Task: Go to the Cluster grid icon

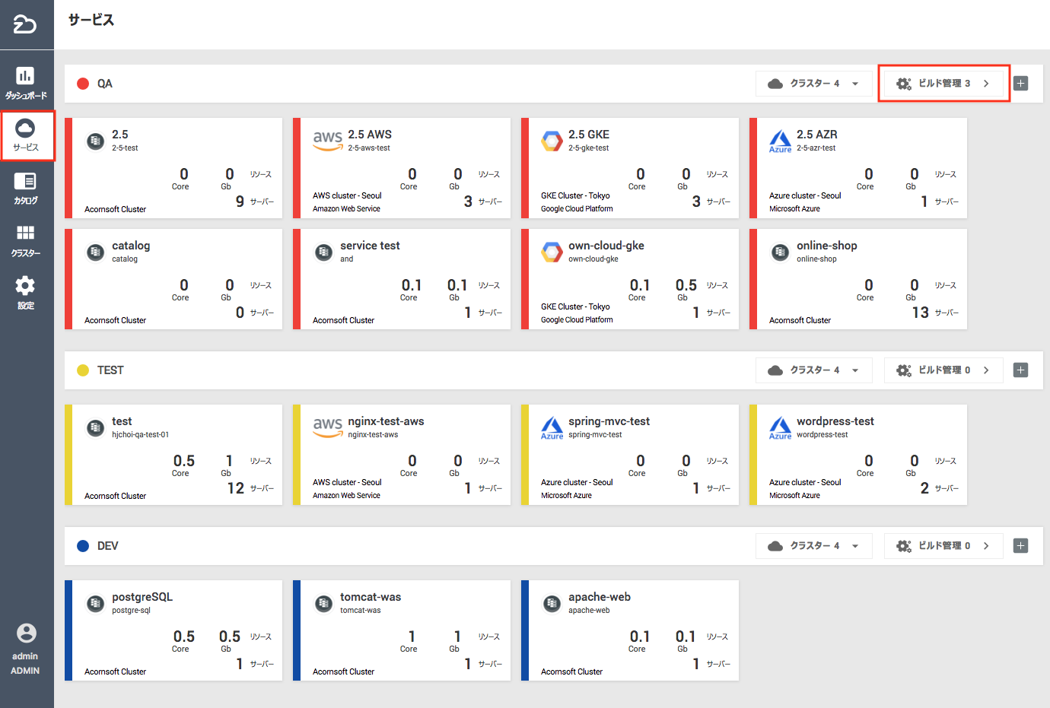Action: pyautogui.click(x=26, y=240)
